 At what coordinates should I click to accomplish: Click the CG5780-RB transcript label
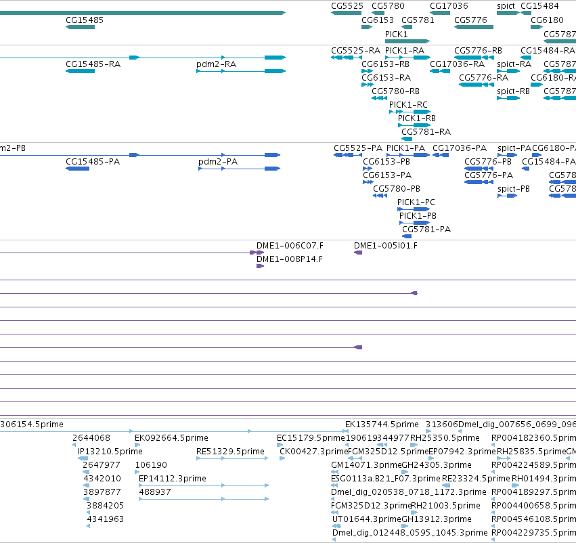coord(396,91)
